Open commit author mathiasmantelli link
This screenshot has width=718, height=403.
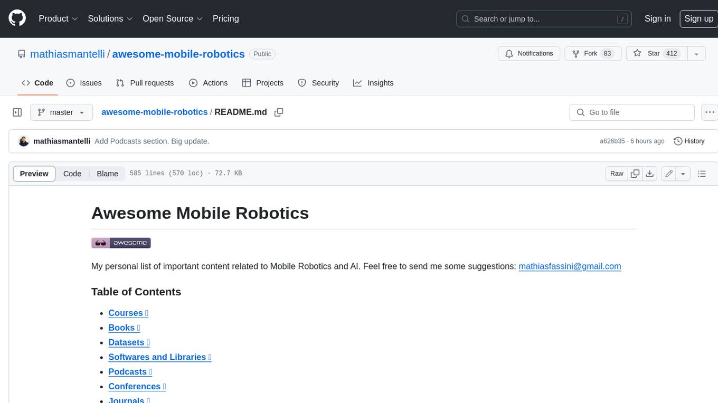(62, 141)
